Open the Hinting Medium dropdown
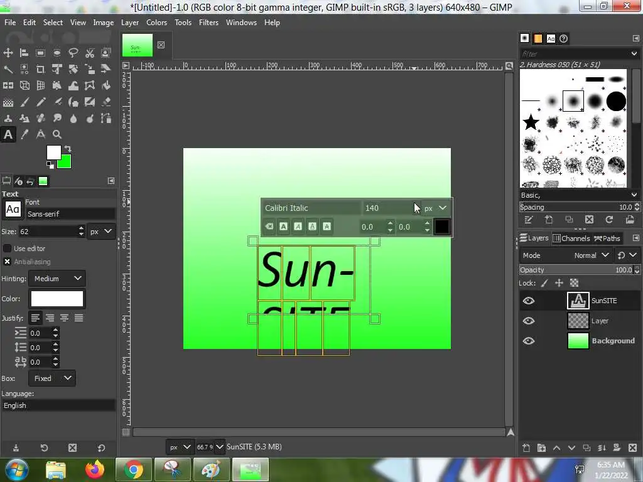 click(x=57, y=278)
